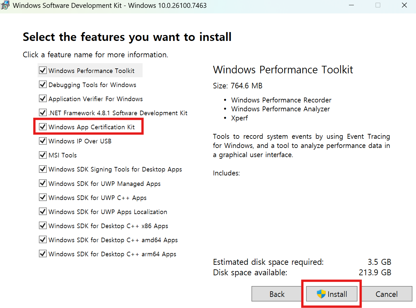Image resolution: width=416 pixels, height=308 pixels.
Task: Select Desktop C++ x86 Apps feature name
Action: pos(108,226)
